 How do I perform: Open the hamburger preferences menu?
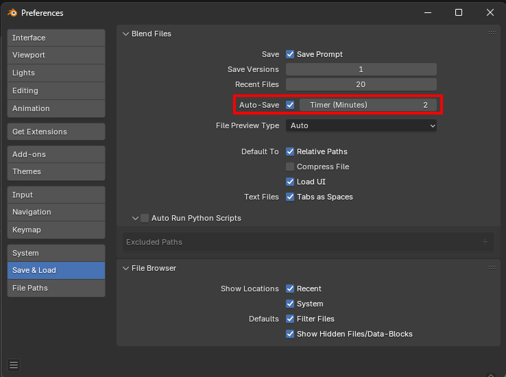pyautogui.click(x=14, y=365)
